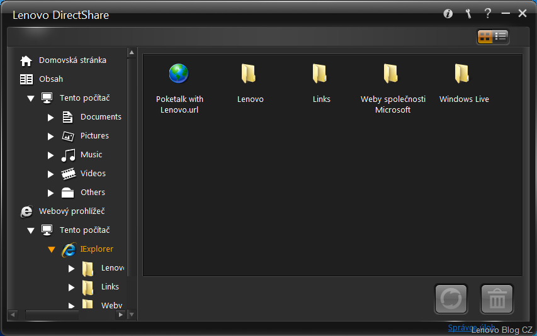Go to Domovská stránka
Image resolution: width=537 pixels, height=336 pixels.
(72, 60)
